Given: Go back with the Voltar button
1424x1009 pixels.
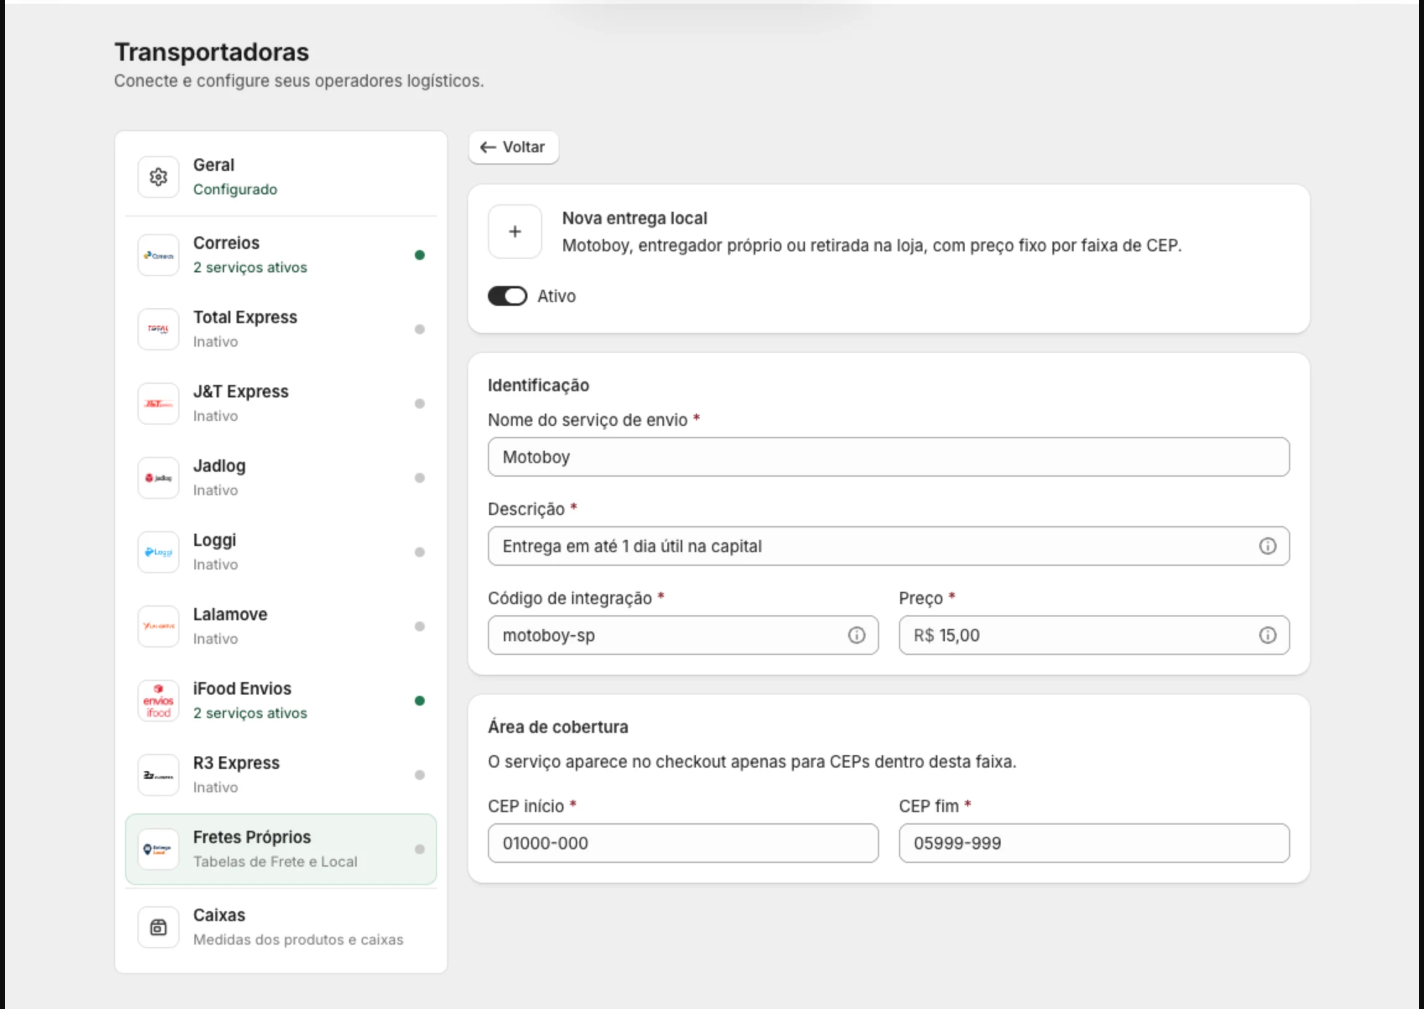Looking at the screenshot, I should (x=513, y=147).
